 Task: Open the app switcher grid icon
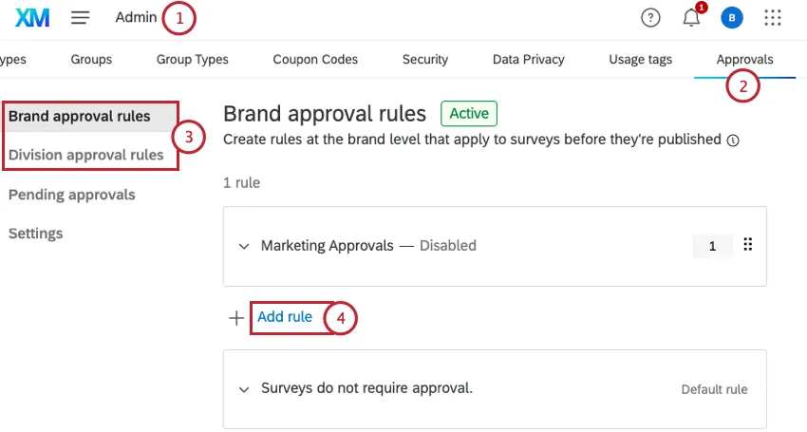[773, 17]
